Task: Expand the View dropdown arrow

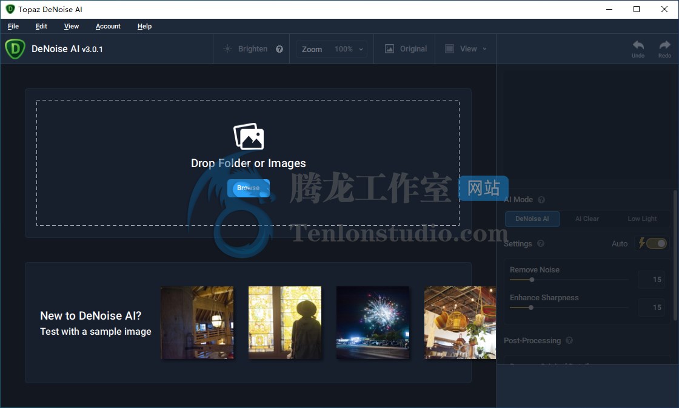Action: coord(484,49)
